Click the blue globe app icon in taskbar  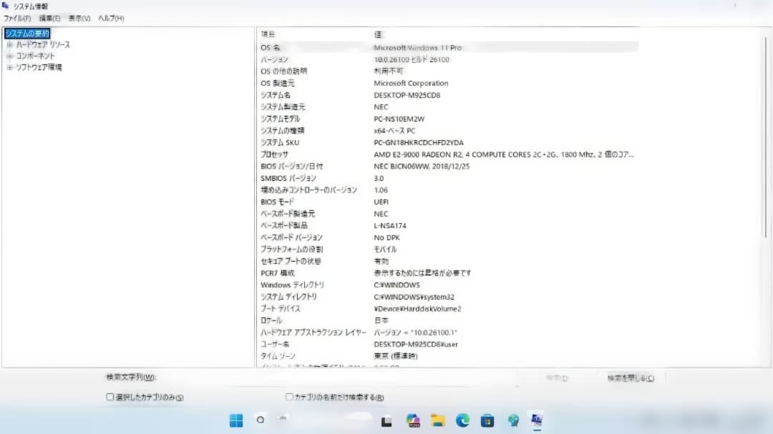tap(512, 421)
